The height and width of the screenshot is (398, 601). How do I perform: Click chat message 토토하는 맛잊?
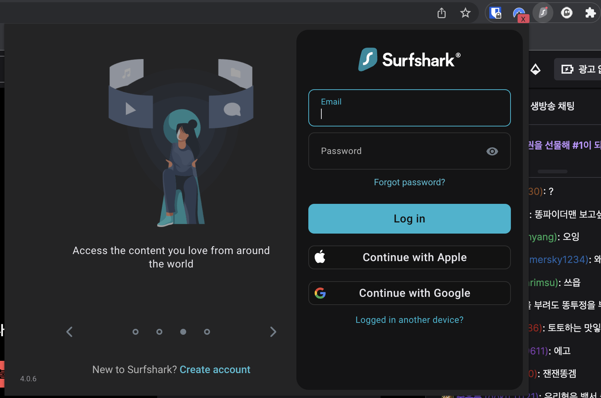(574, 328)
